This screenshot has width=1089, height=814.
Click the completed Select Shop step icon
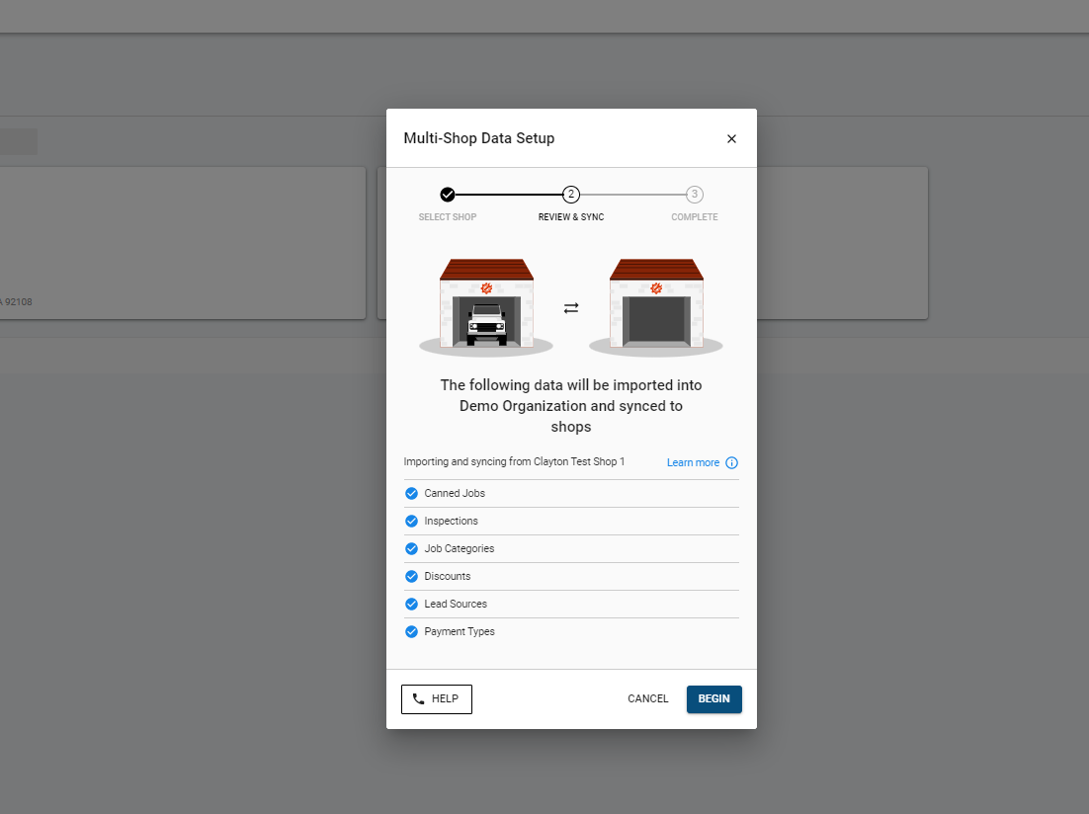[x=448, y=195]
